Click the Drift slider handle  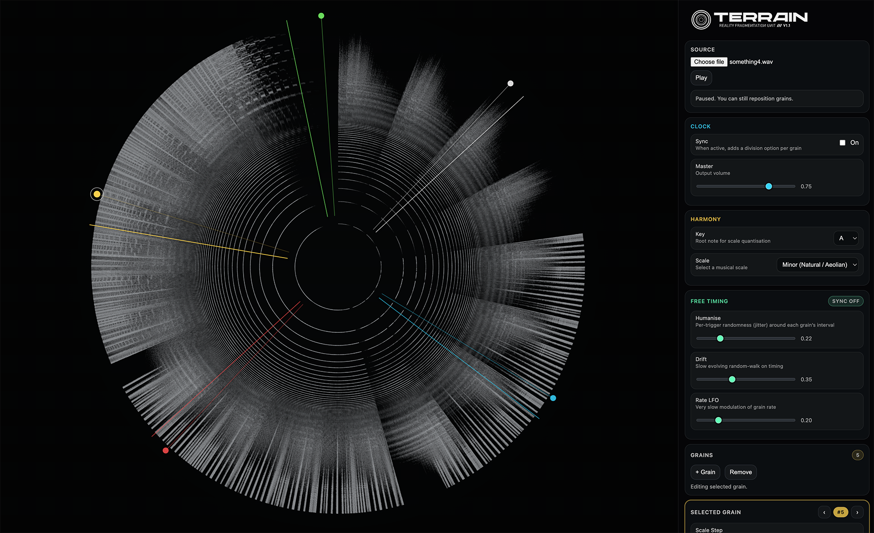(732, 380)
